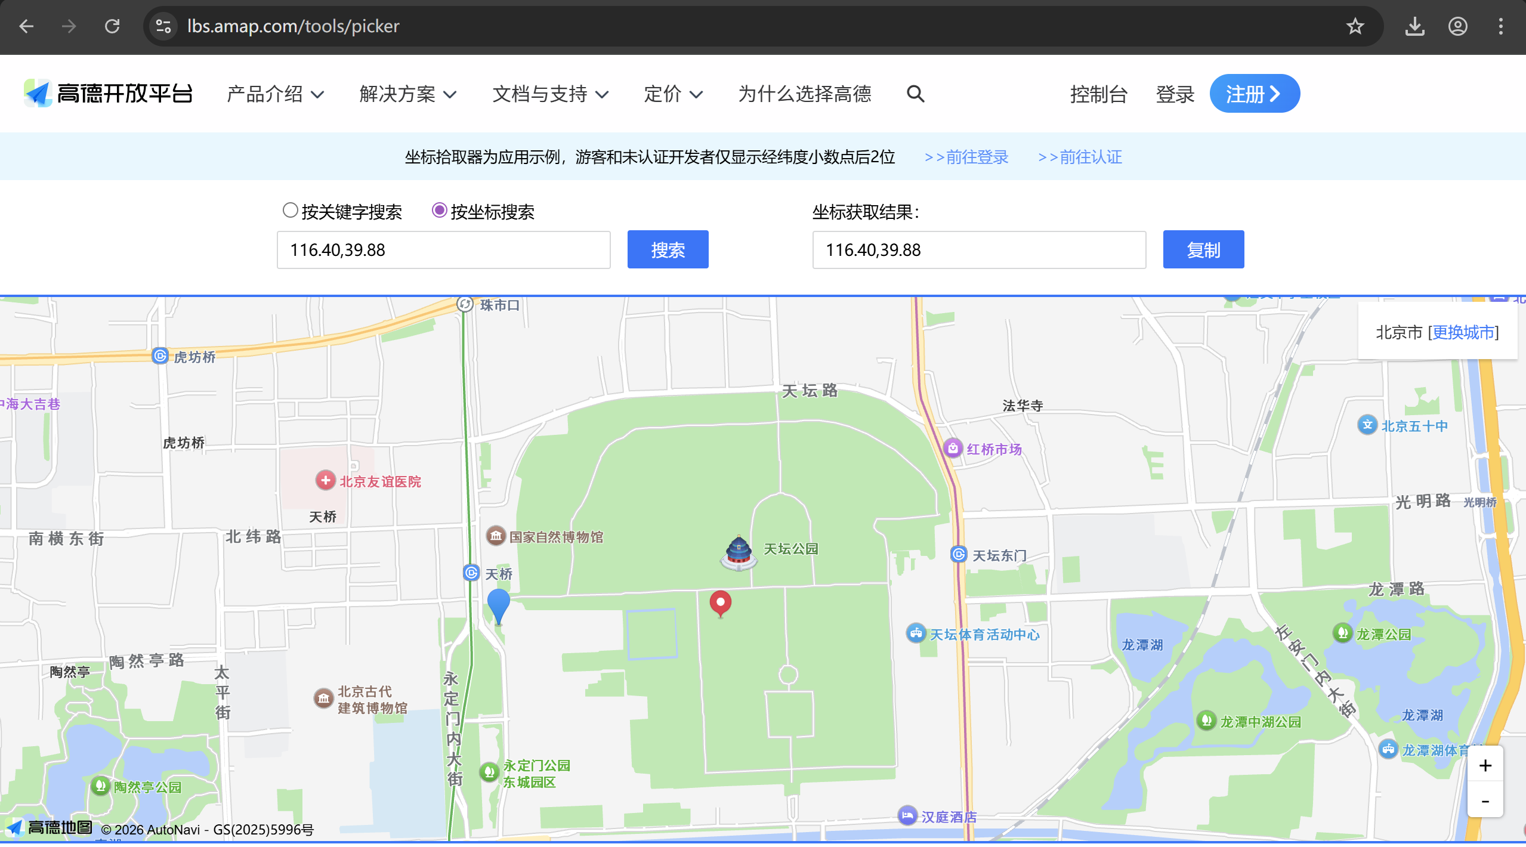Go back to the previous page
The height and width of the screenshot is (847, 1526).
26,26
